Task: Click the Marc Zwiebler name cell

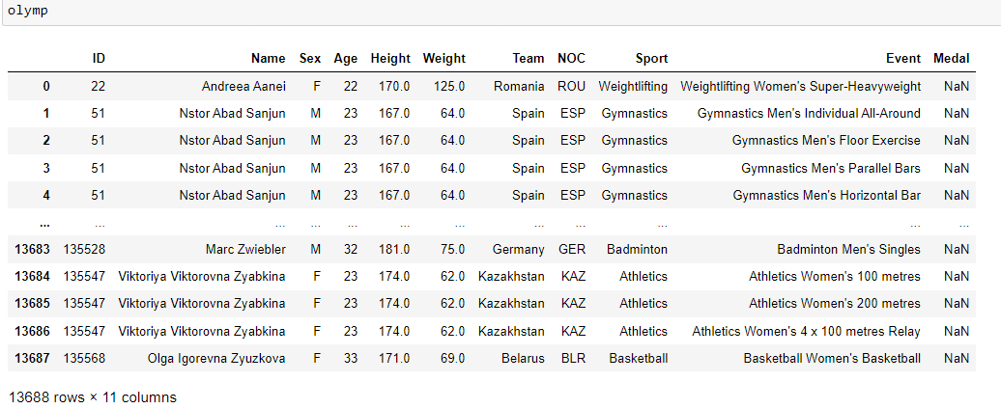Action: (245, 250)
